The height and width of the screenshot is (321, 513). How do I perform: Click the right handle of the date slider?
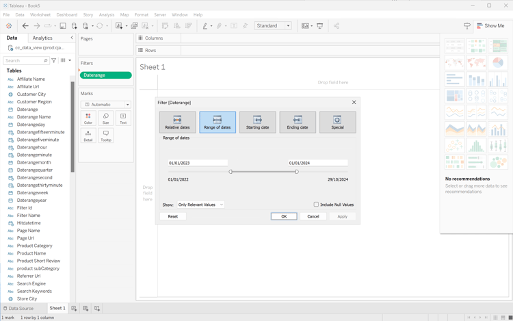click(x=297, y=172)
